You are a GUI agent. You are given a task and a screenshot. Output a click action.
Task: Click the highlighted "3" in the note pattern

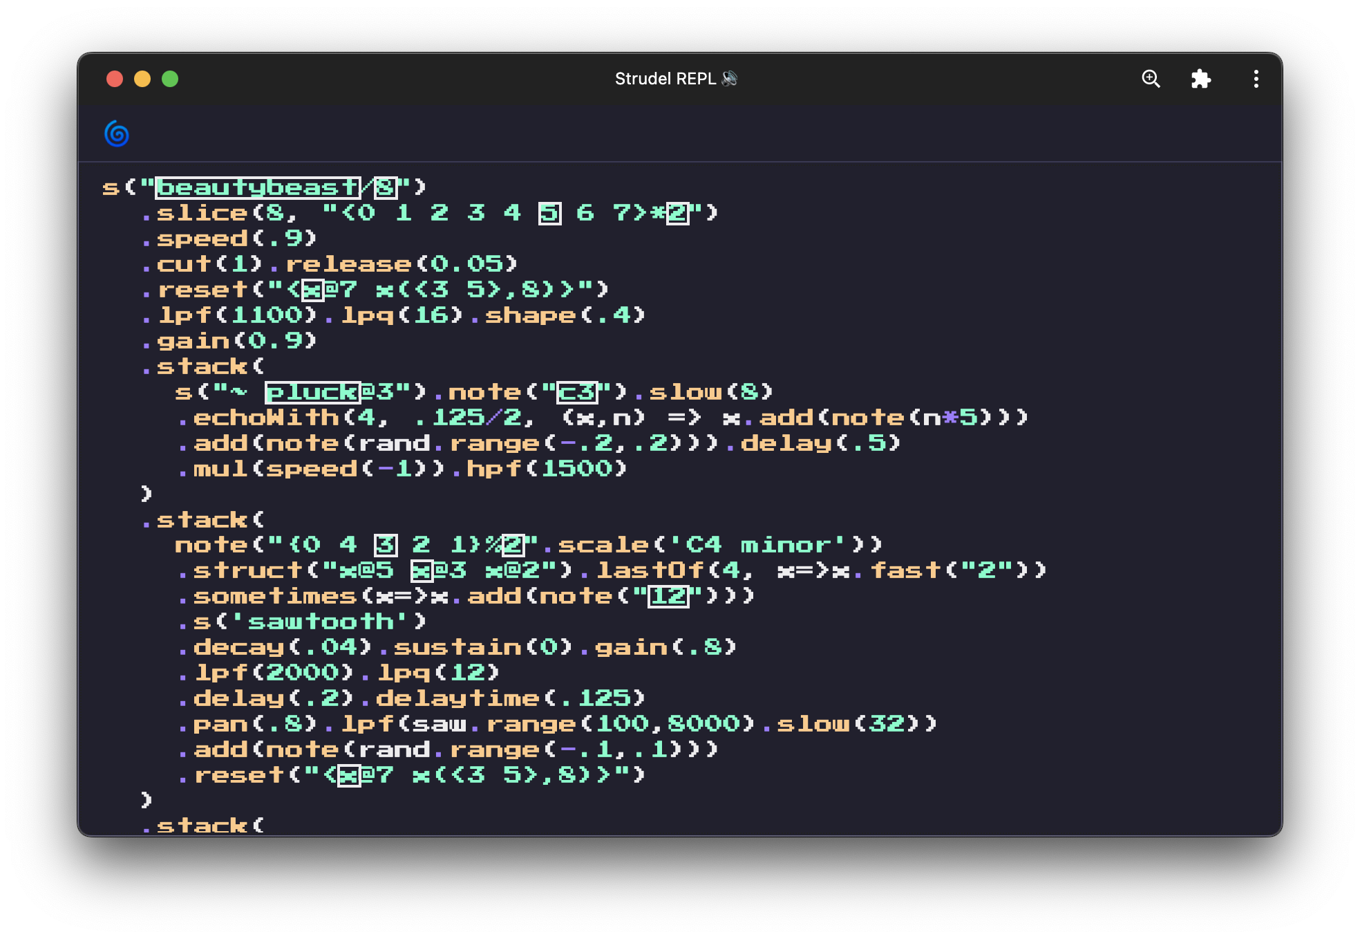pyautogui.click(x=384, y=544)
